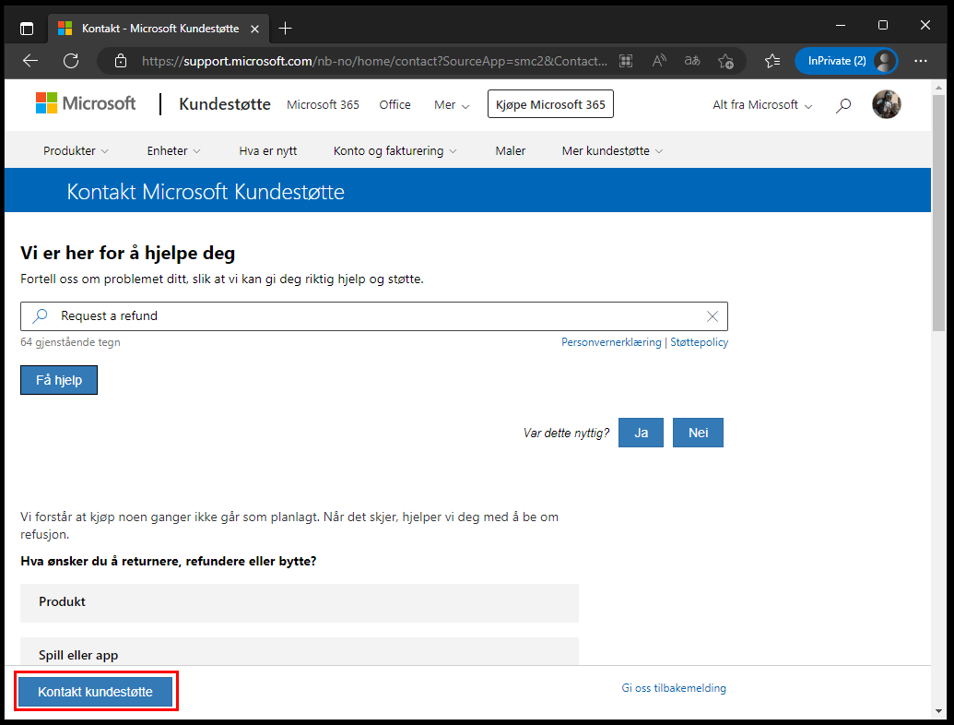Clear the search field with X
The image size is (954, 725).
[713, 316]
